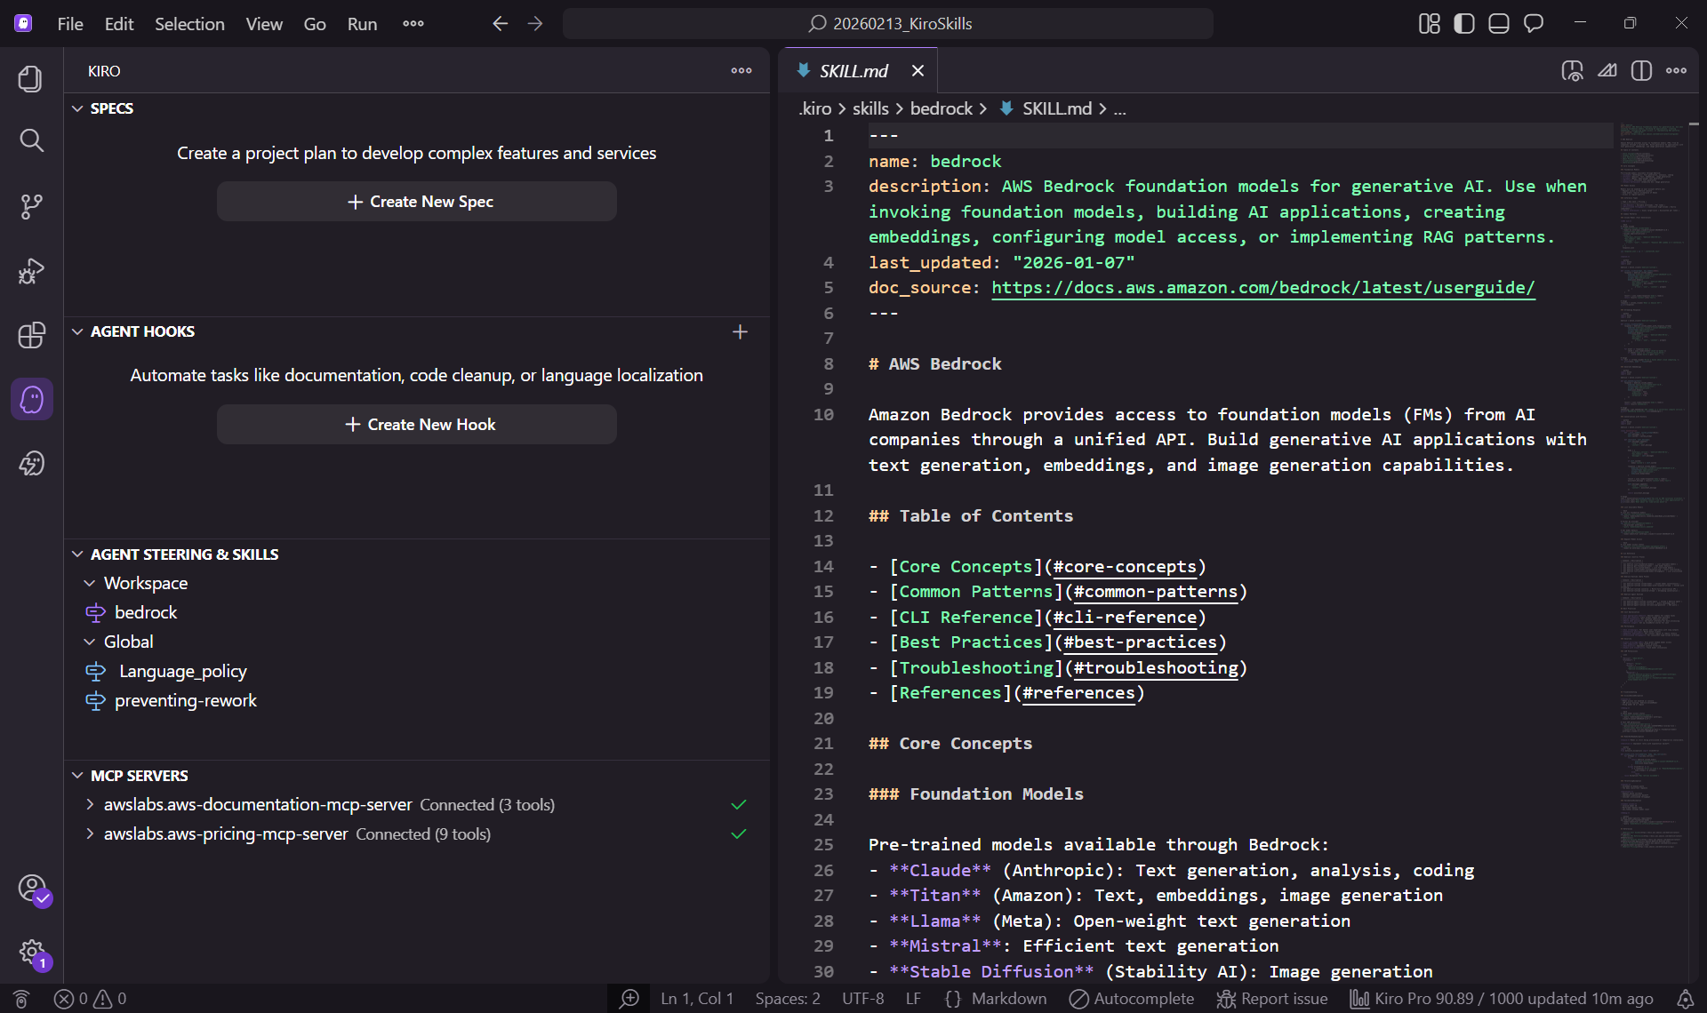The height and width of the screenshot is (1013, 1707).
Task: Open the Explorer view in activity bar
Action: pos(31,78)
